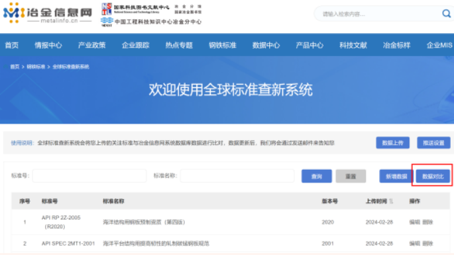Click the search magnifier icon
Image resolution: width=454 pixels, height=255 pixels.
[446, 13]
